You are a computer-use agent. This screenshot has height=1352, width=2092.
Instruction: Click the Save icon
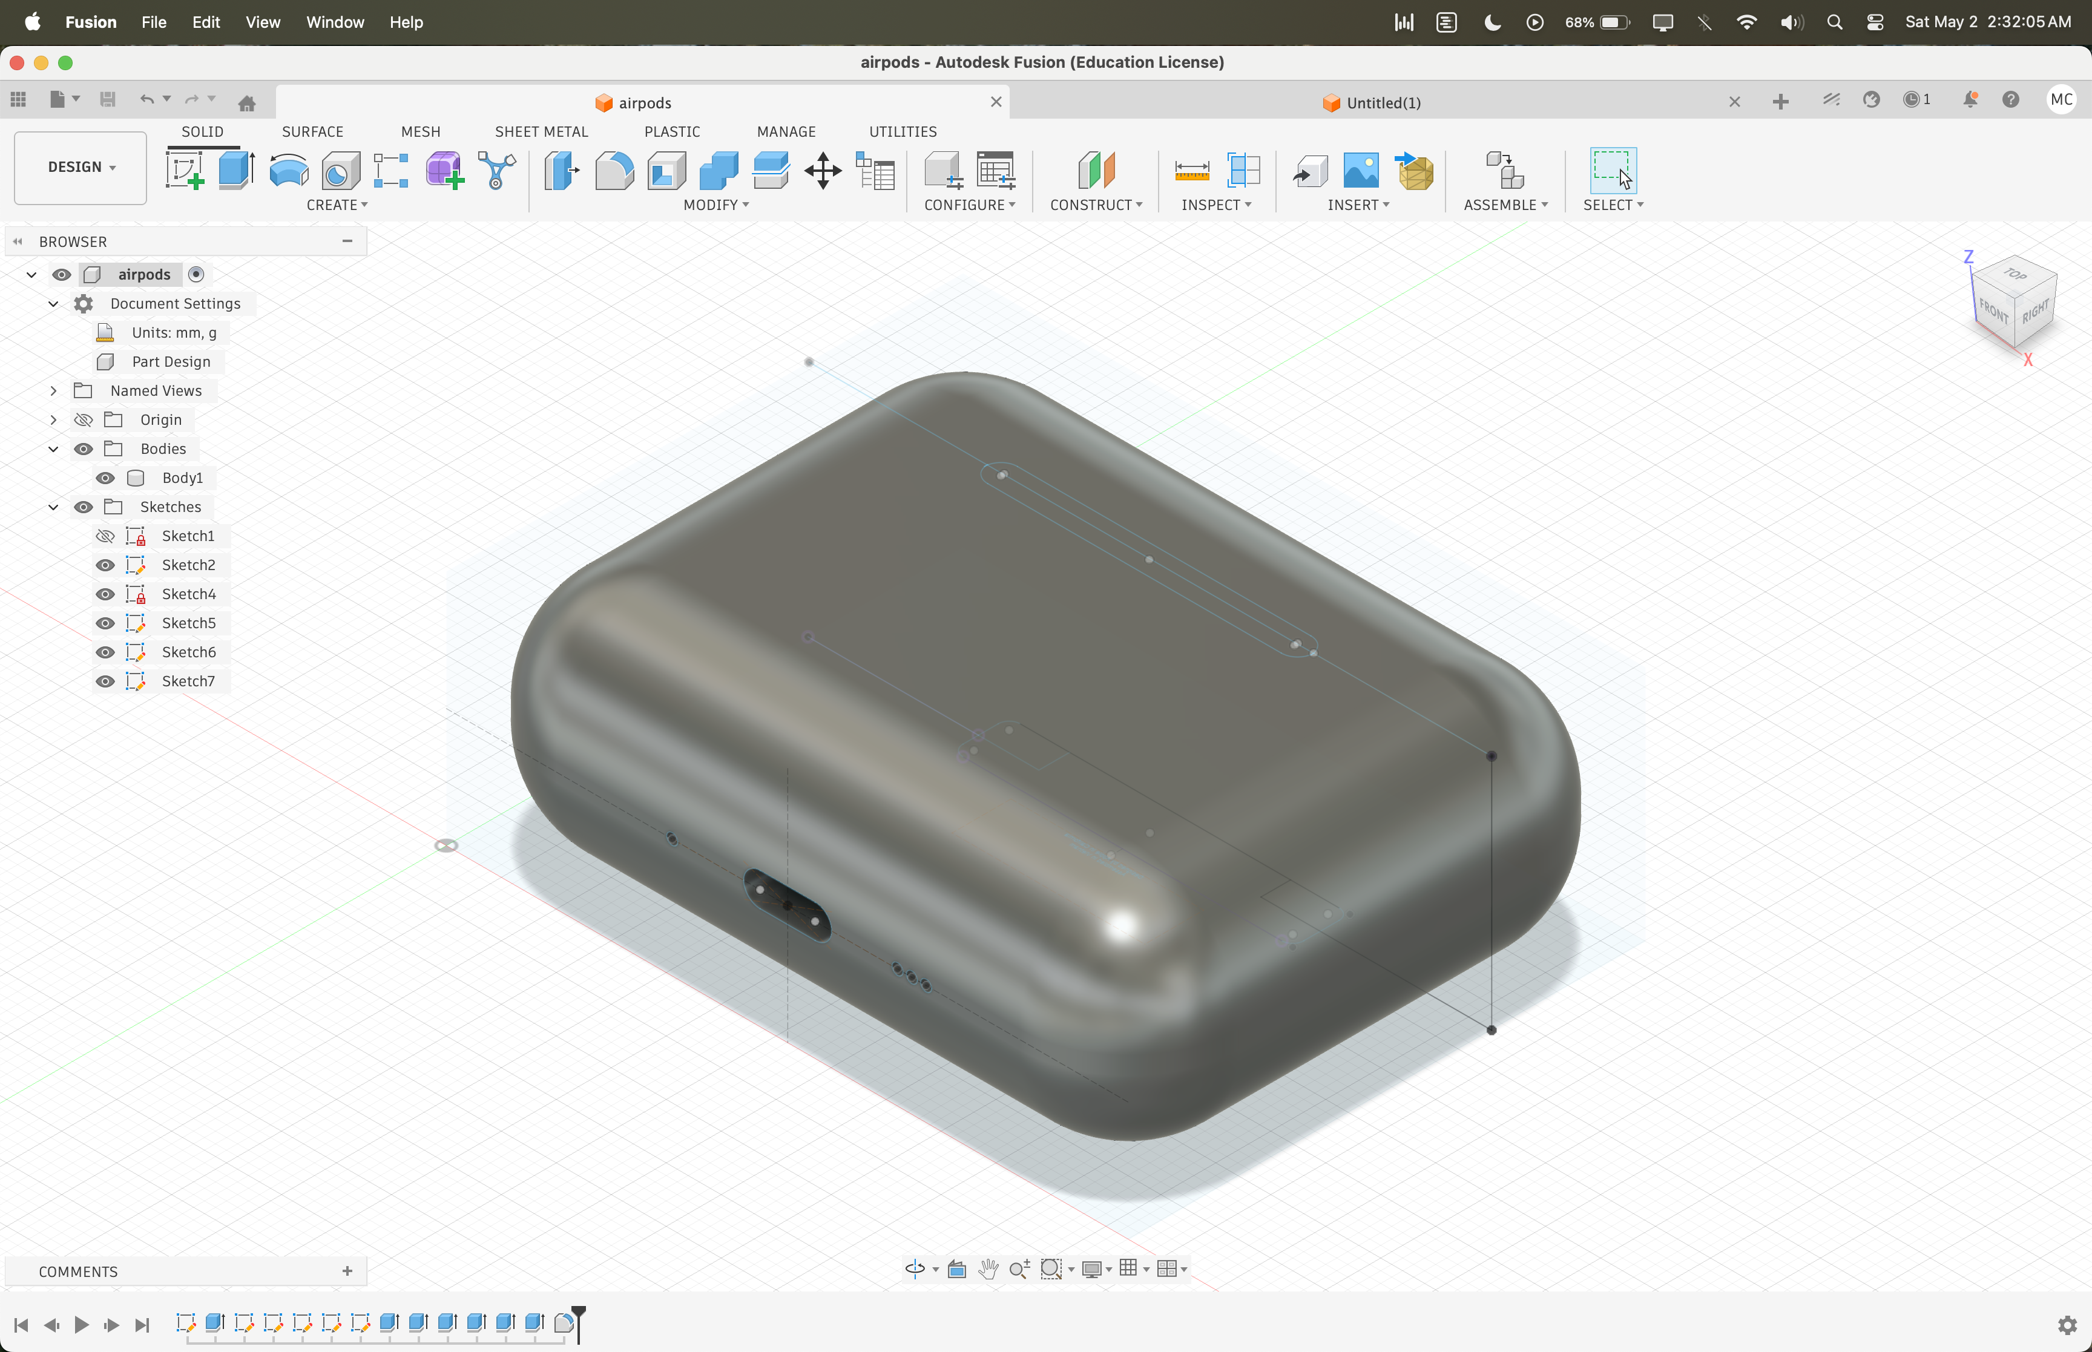pos(107,99)
